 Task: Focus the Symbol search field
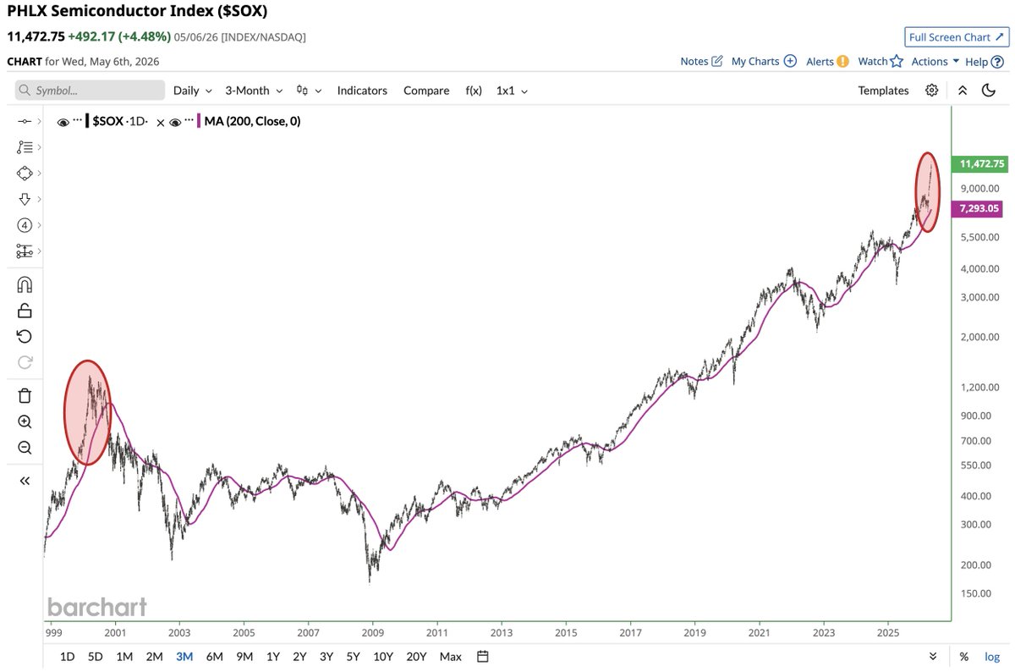(91, 91)
